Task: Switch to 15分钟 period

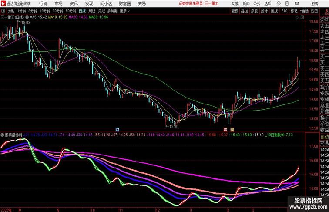Action: pos(45,11)
